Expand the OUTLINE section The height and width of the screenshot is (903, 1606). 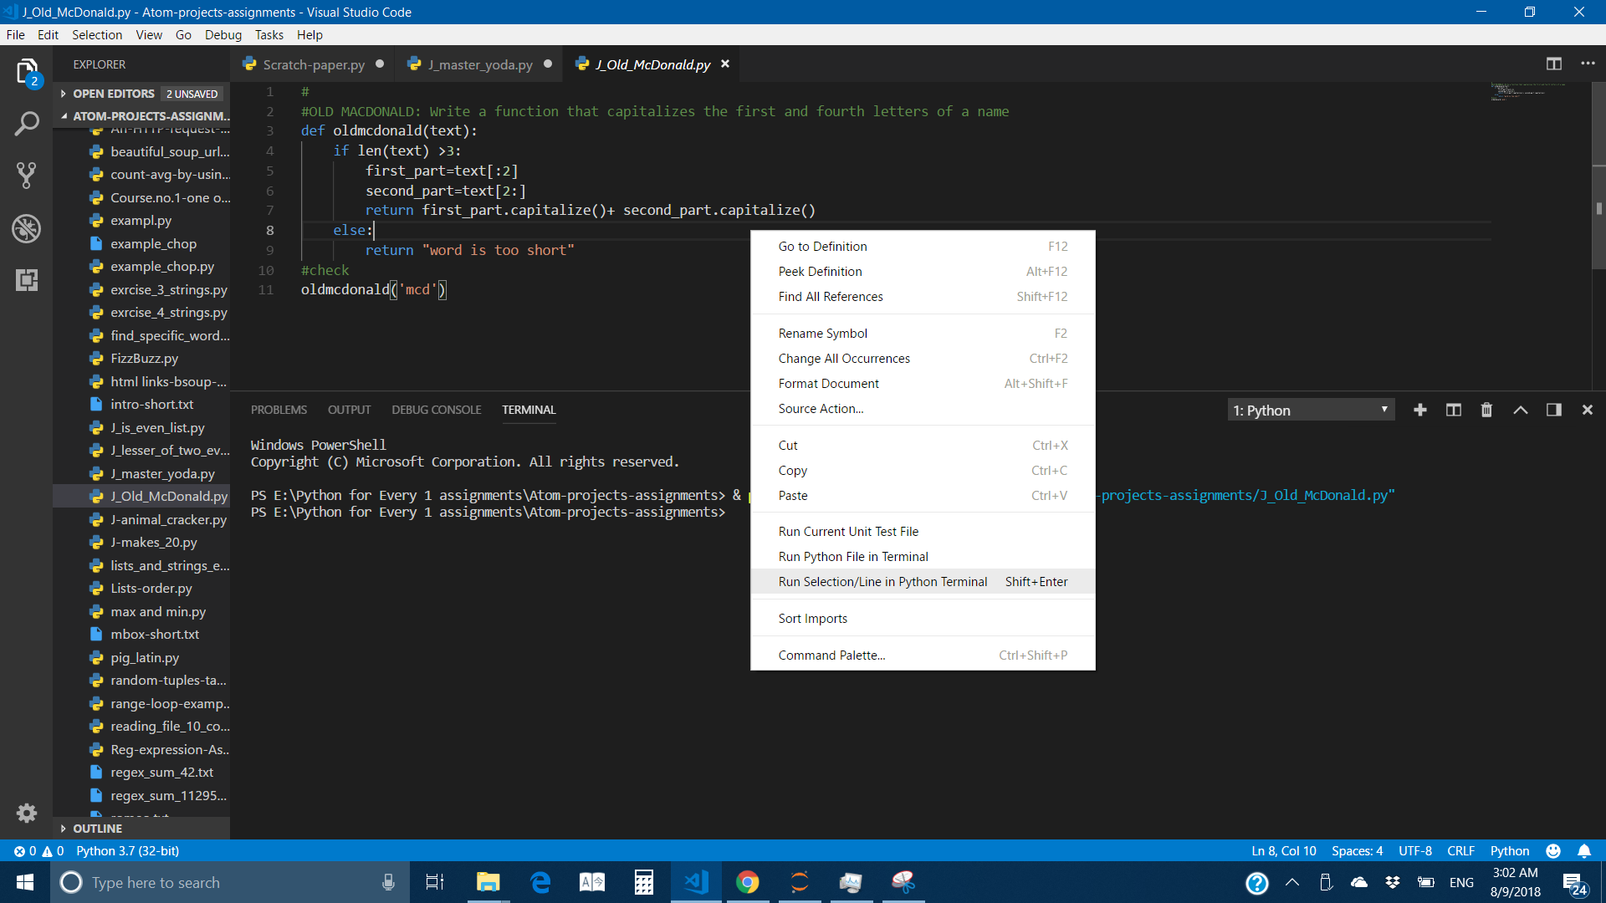[x=97, y=829]
